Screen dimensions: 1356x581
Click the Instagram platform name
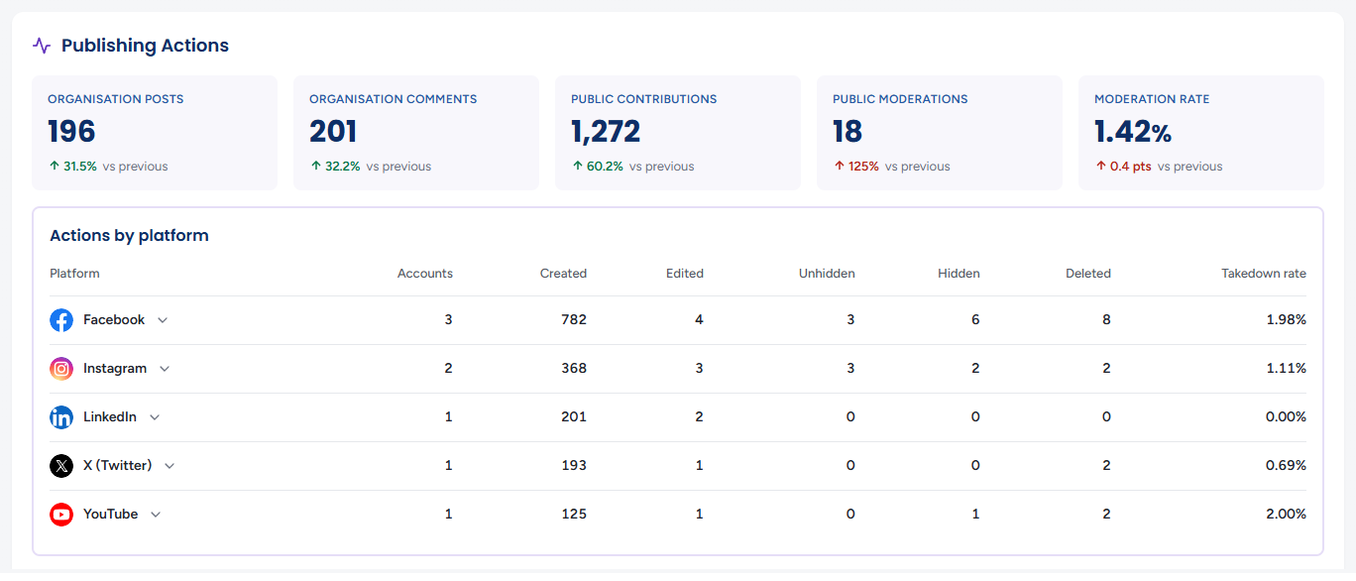(115, 369)
